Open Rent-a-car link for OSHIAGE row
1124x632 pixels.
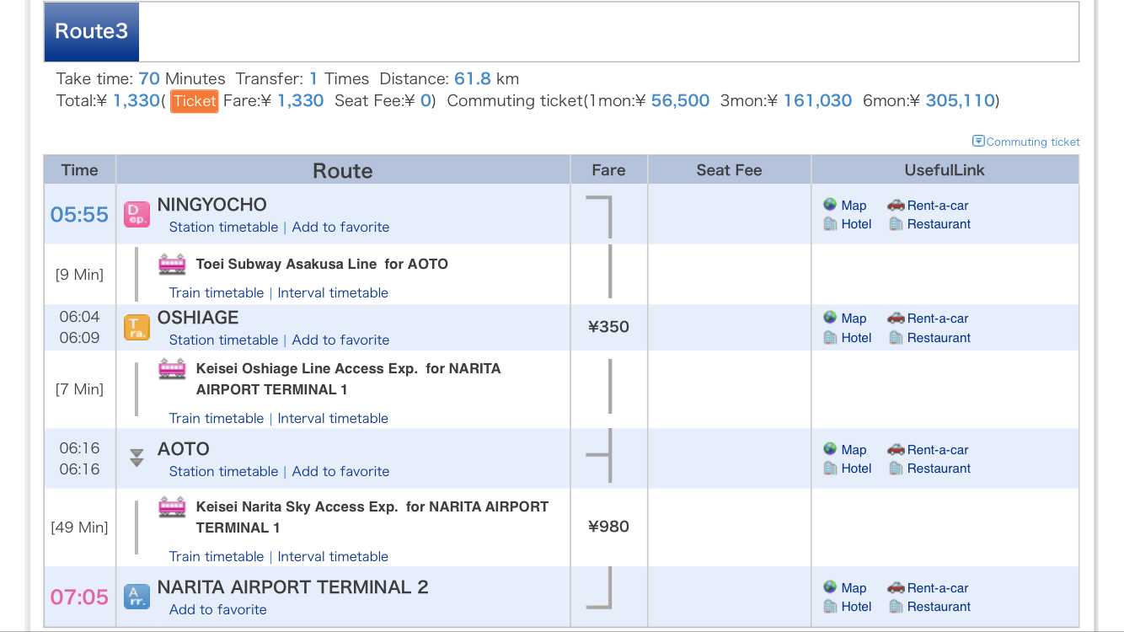pyautogui.click(x=928, y=319)
